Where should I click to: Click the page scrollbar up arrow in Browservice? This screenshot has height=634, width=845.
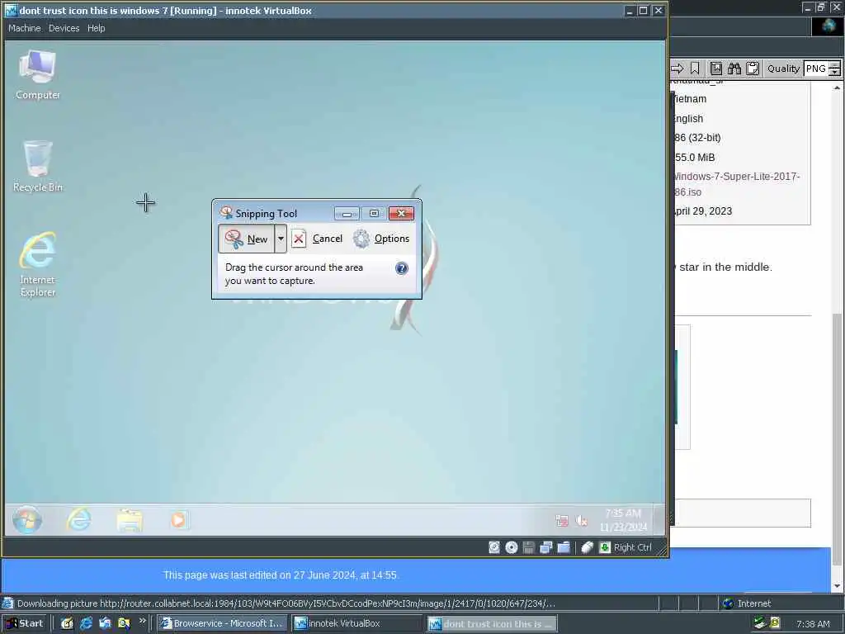837,88
